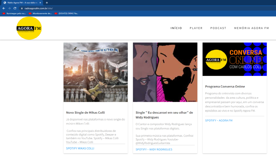The image size is (276, 165).
Task: Click the Conversa Online banner image
Action: pos(234,59)
